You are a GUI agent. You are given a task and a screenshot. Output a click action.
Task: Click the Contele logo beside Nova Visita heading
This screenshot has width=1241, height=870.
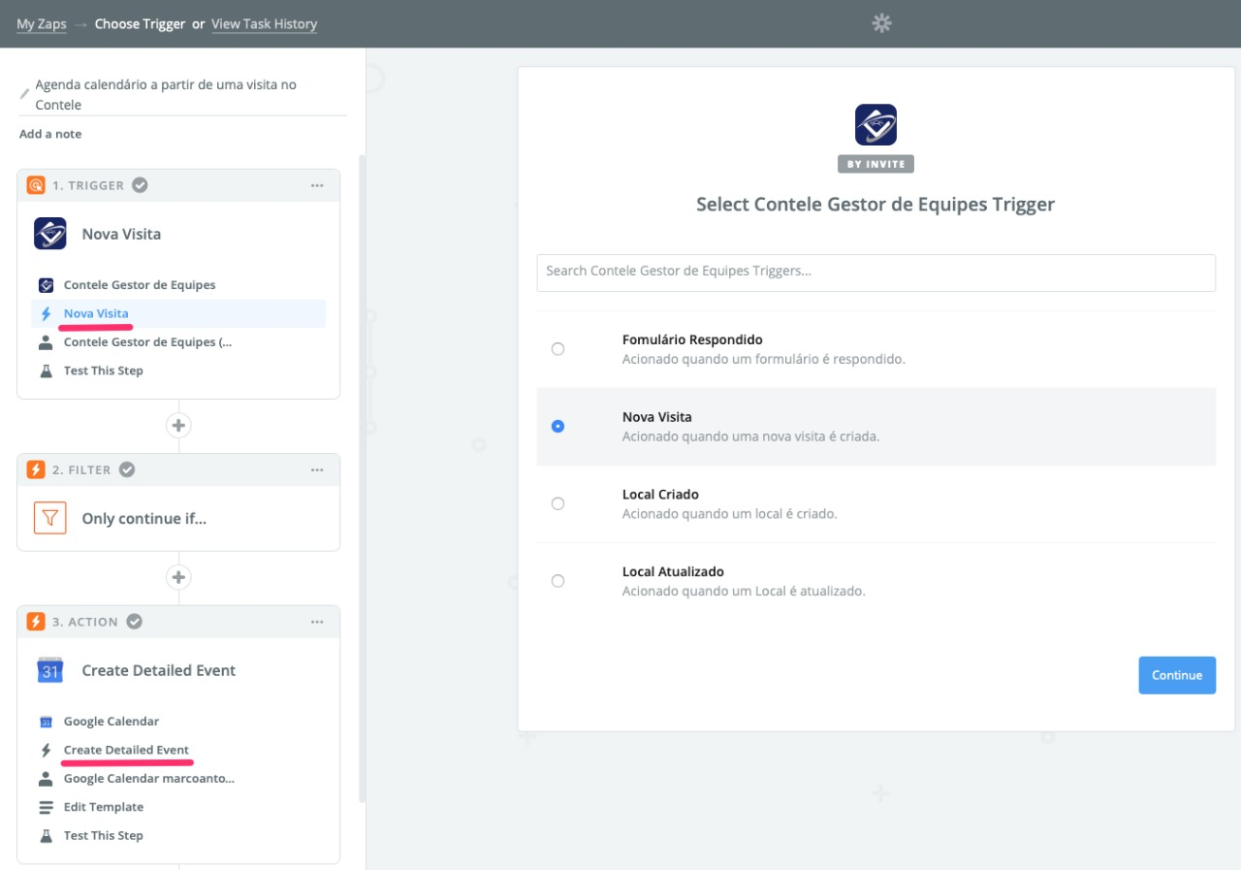[50, 234]
